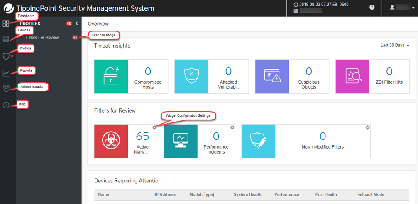Image resolution: width=418 pixels, height=204 pixels.
Task: Expand the Last 30 Days dropdown
Action: coord(395,46)
